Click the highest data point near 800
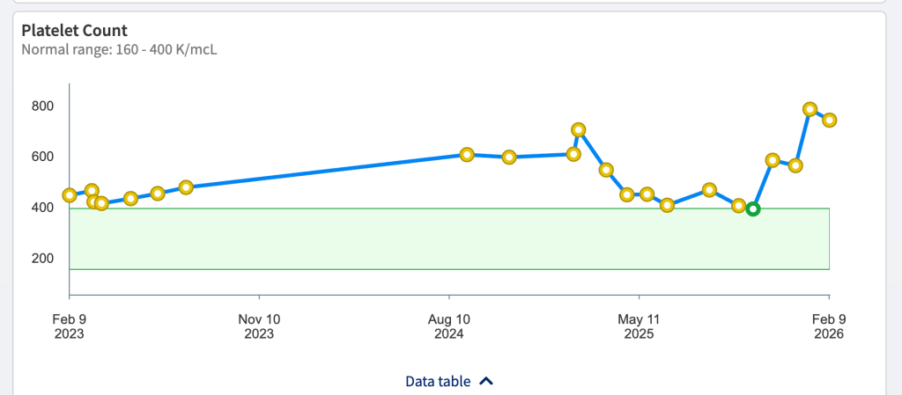 point(810,109)
